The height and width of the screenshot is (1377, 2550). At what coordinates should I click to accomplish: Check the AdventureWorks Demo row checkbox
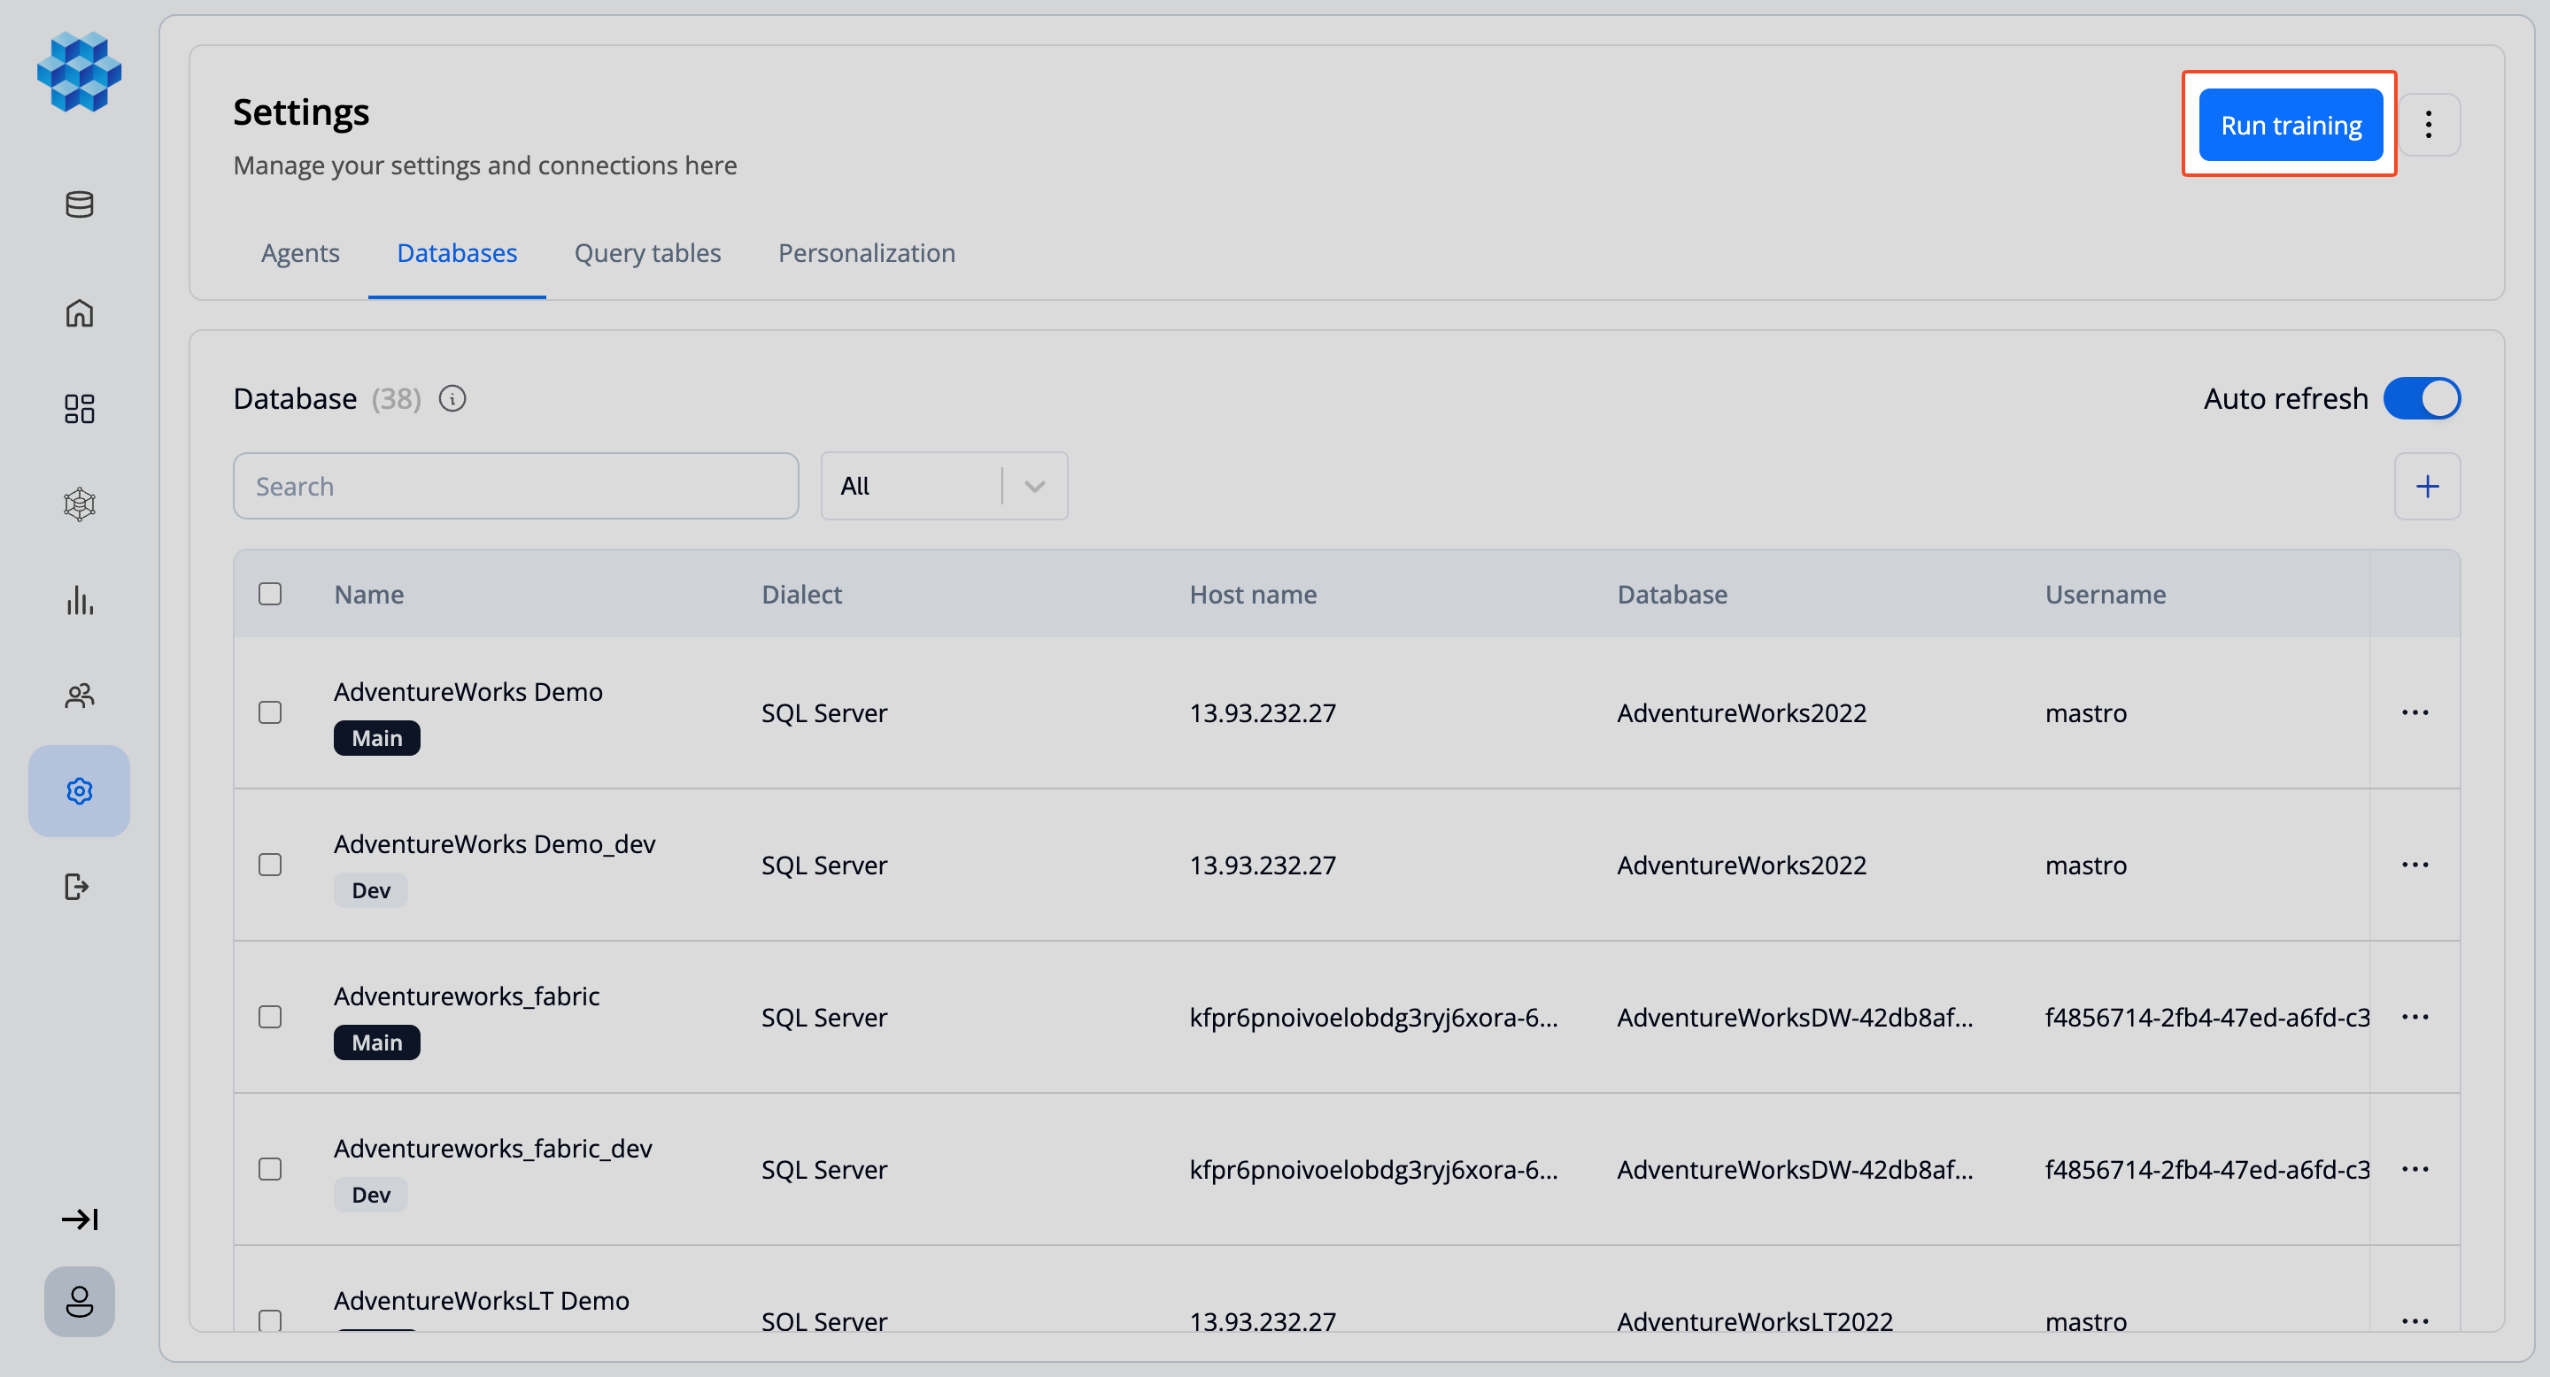coord(270,713)
